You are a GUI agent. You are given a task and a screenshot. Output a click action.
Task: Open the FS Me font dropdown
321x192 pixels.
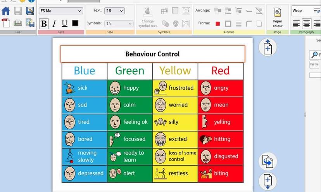61,11
